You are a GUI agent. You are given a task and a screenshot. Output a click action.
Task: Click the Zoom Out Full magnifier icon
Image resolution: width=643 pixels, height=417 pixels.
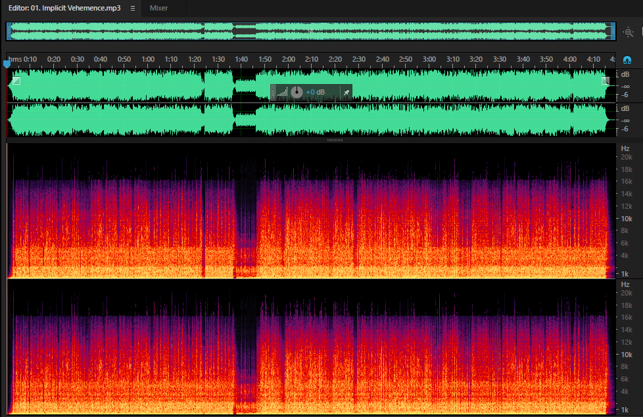click(629, 32)
